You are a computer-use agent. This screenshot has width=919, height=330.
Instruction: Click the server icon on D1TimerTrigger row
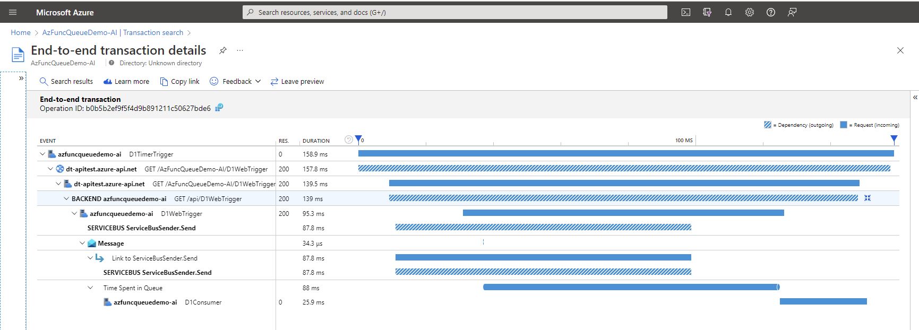(x=52, y=154)
